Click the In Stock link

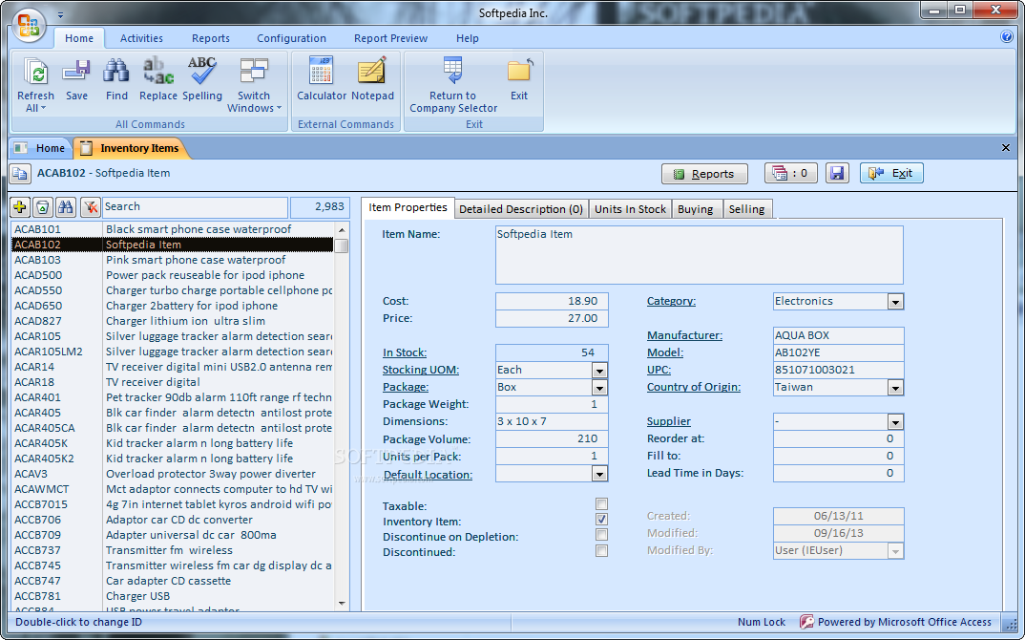405,352
